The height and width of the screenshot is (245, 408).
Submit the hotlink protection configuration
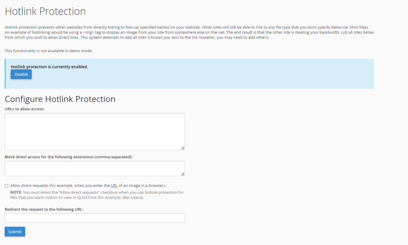click(x=15, y=231)
